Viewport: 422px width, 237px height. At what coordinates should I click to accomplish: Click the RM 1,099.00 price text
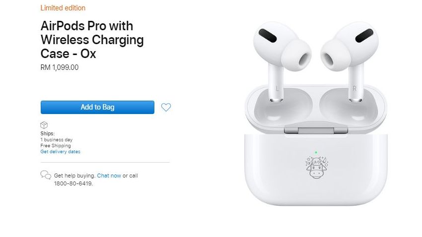[x=60, y=67]
